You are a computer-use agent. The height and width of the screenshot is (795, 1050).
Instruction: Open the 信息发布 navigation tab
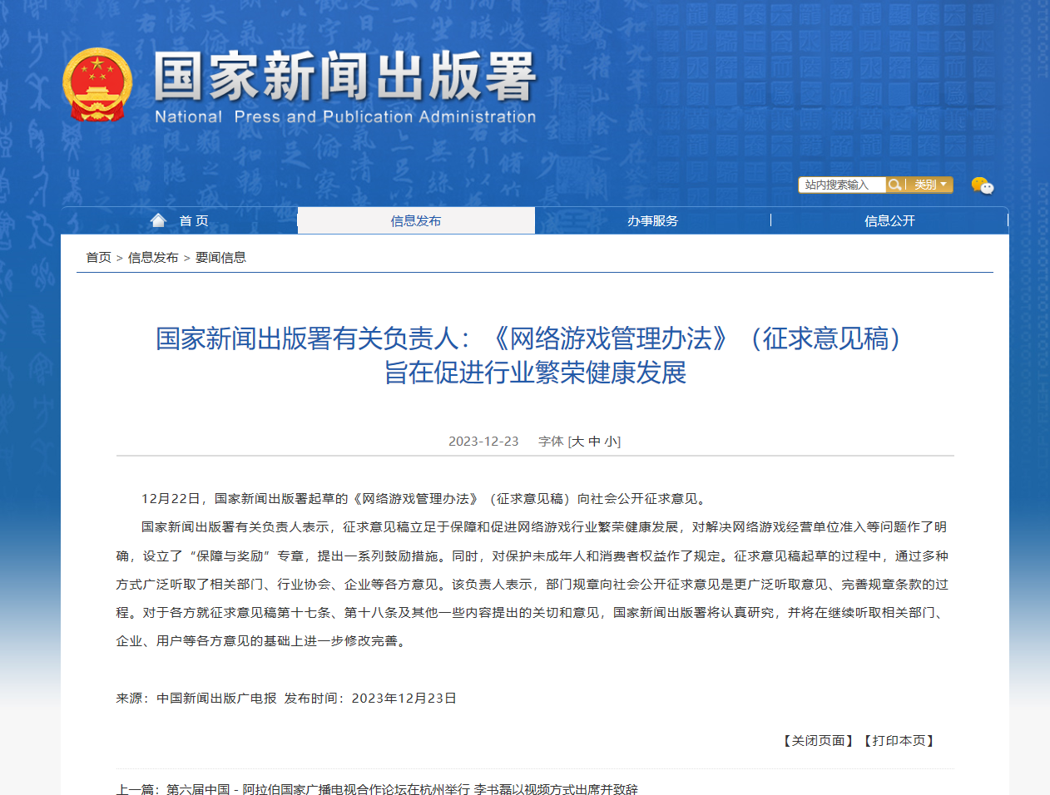[x=416, y=220]
